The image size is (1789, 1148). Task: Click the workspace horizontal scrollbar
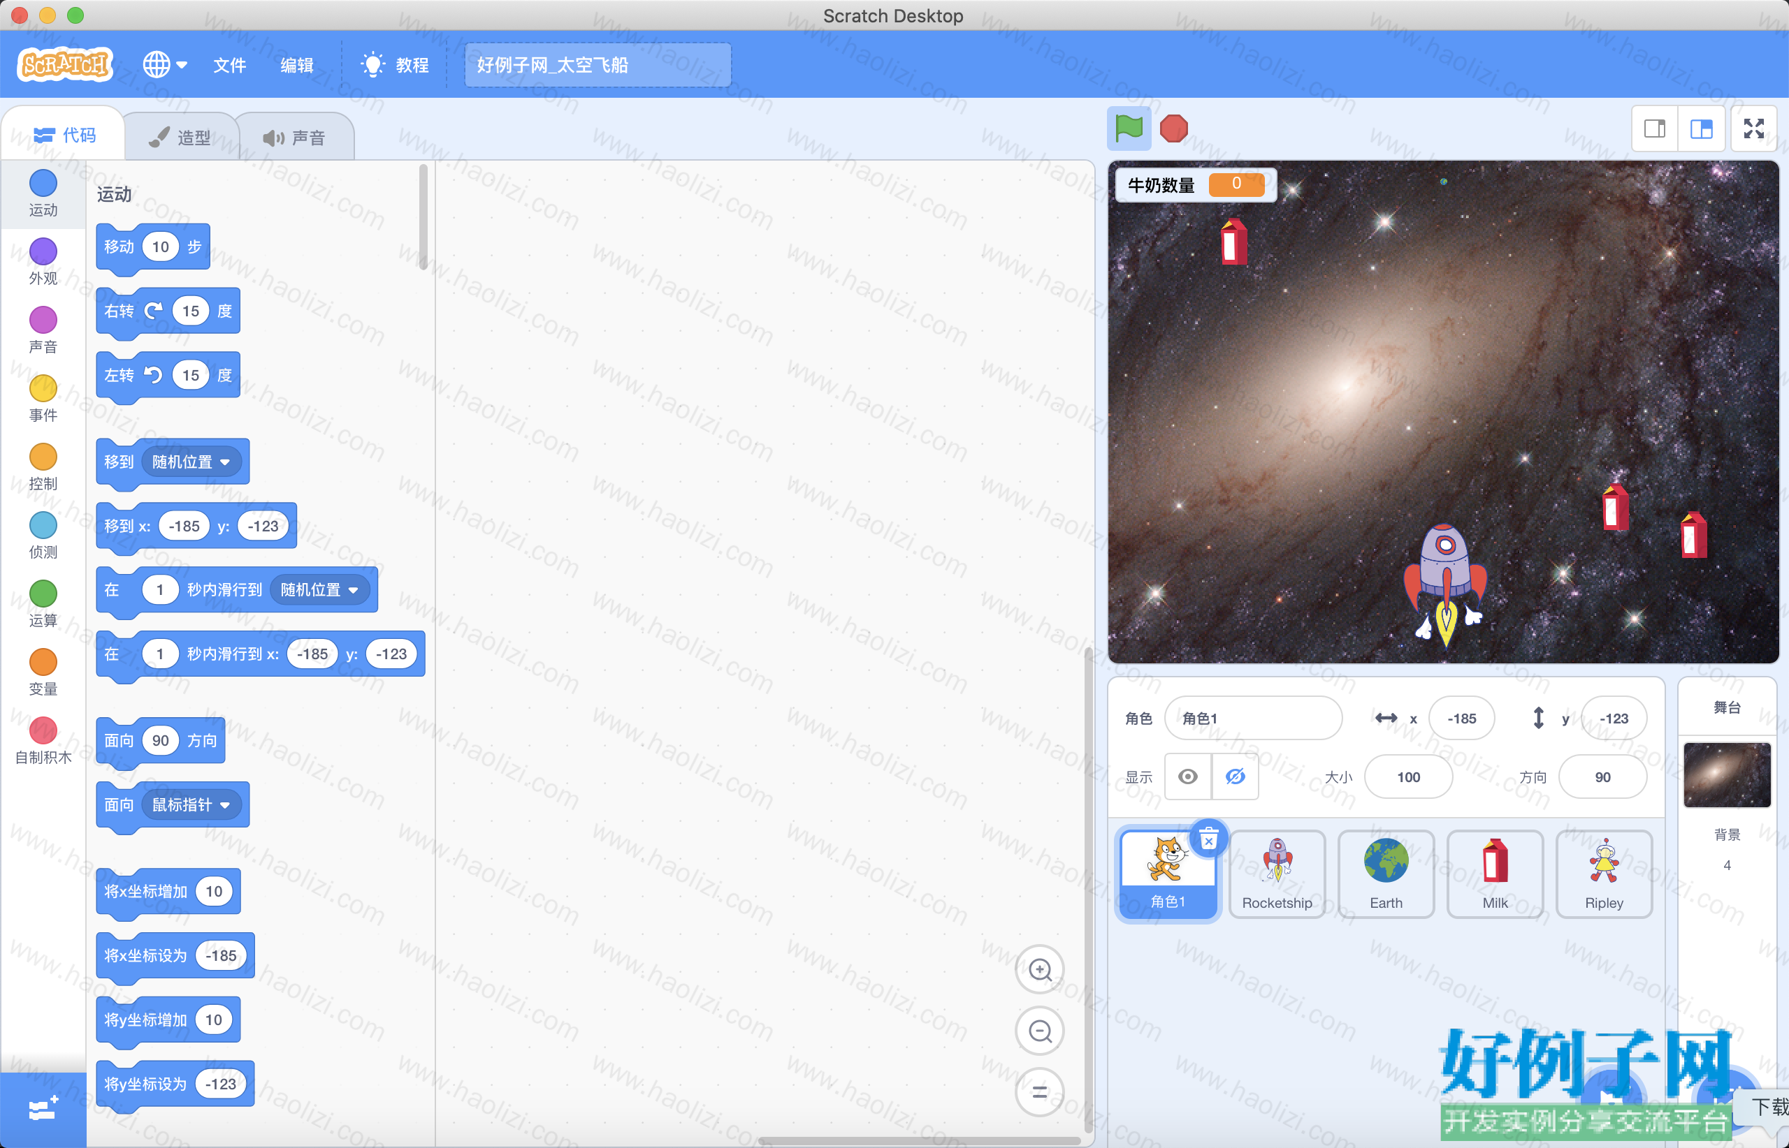click(919, 1140)
